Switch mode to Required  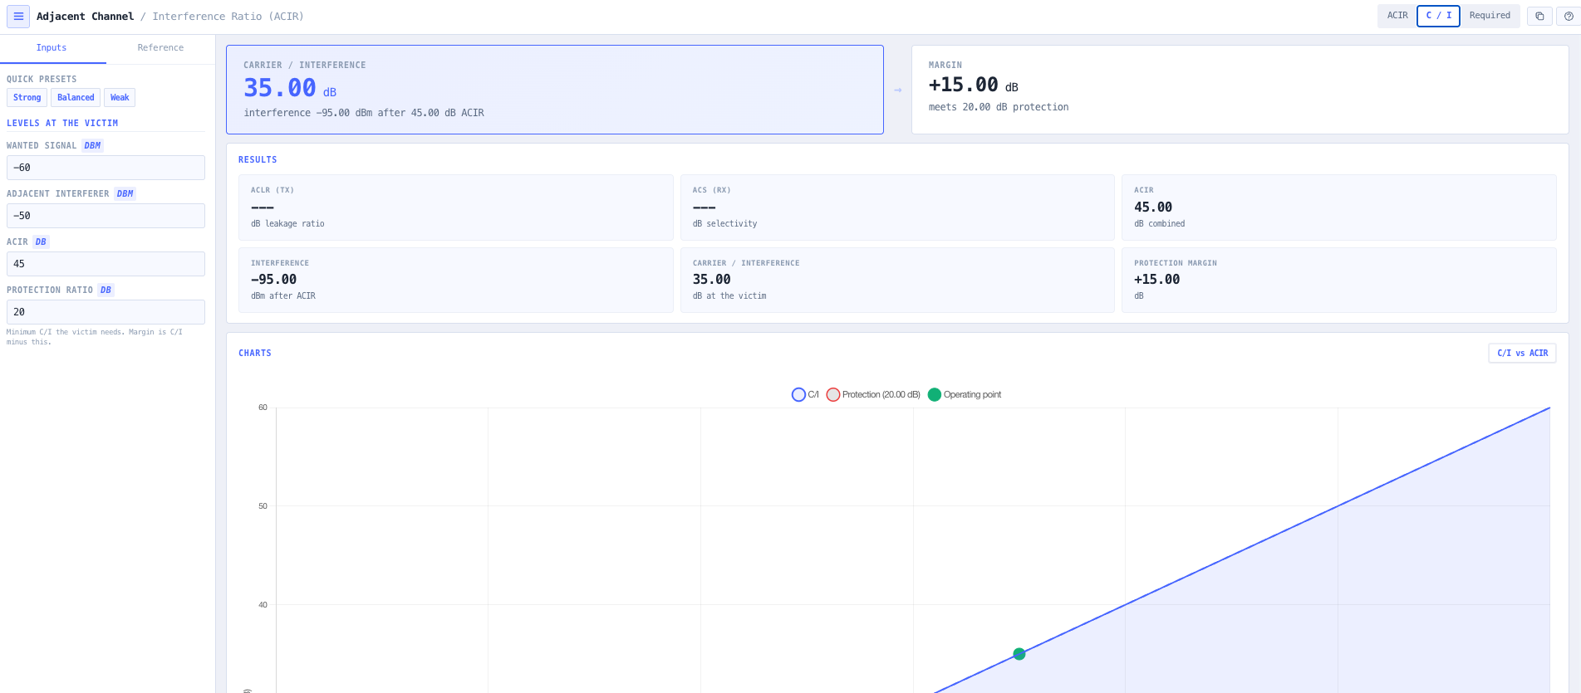pyautogui.click(x=1490, y=16)
